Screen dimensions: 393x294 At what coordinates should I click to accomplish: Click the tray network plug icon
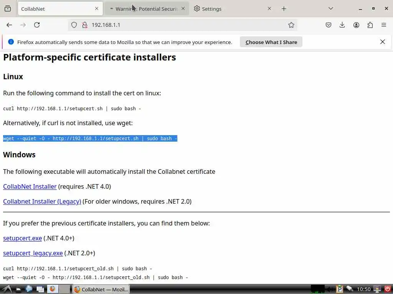coord(350,289)
